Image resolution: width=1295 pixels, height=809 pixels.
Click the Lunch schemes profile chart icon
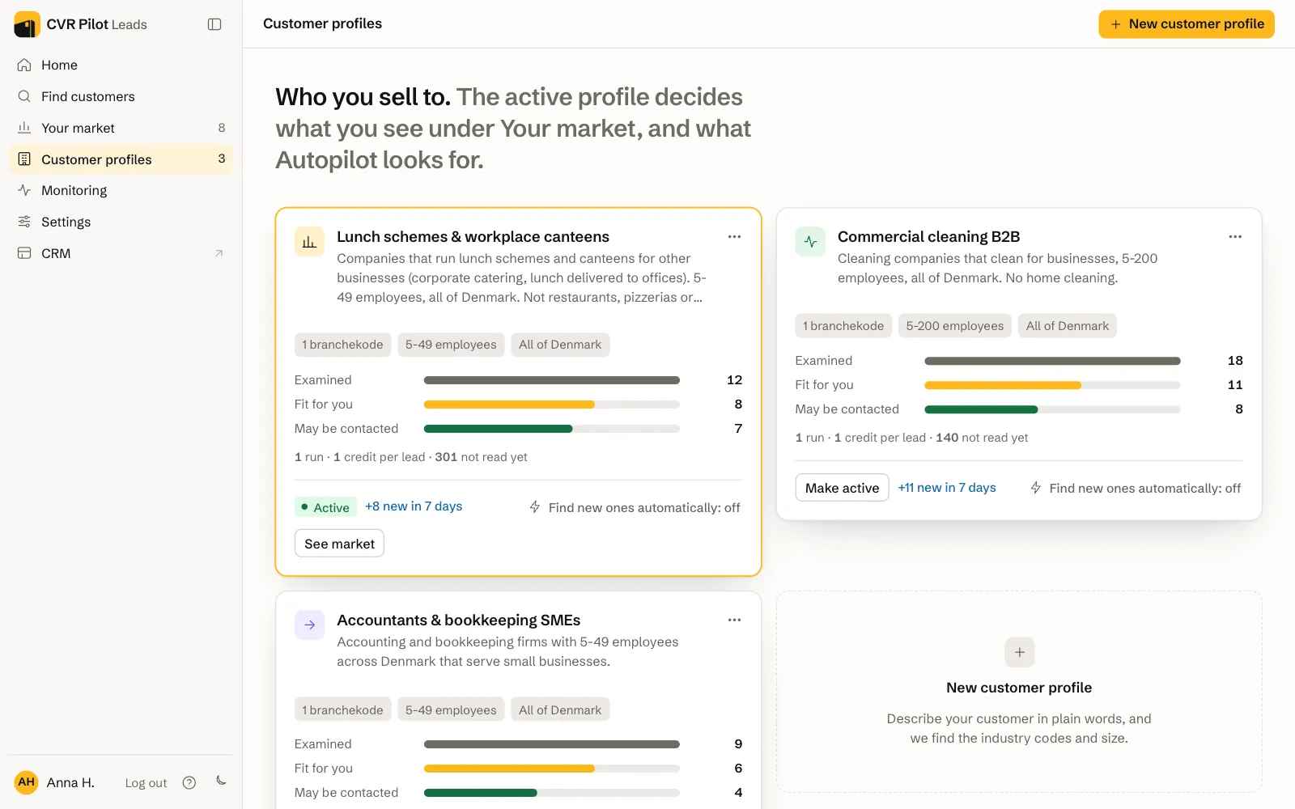coord(309,242)
